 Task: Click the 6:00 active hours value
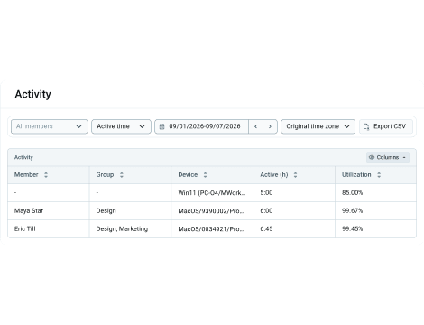266,210
